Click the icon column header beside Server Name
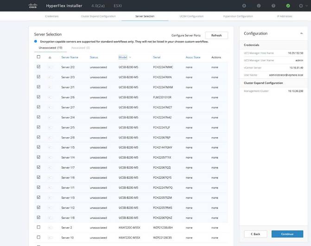Image resolution: width=311 pixels, height=246 pixels. click(x=50, y=57)
